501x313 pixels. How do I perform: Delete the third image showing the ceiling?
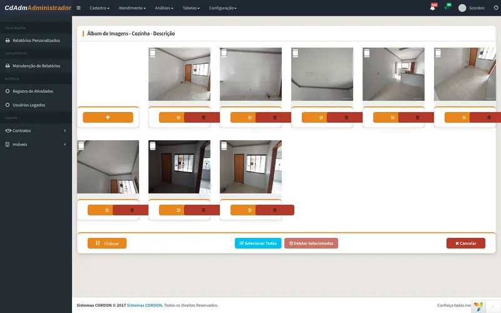346,118
